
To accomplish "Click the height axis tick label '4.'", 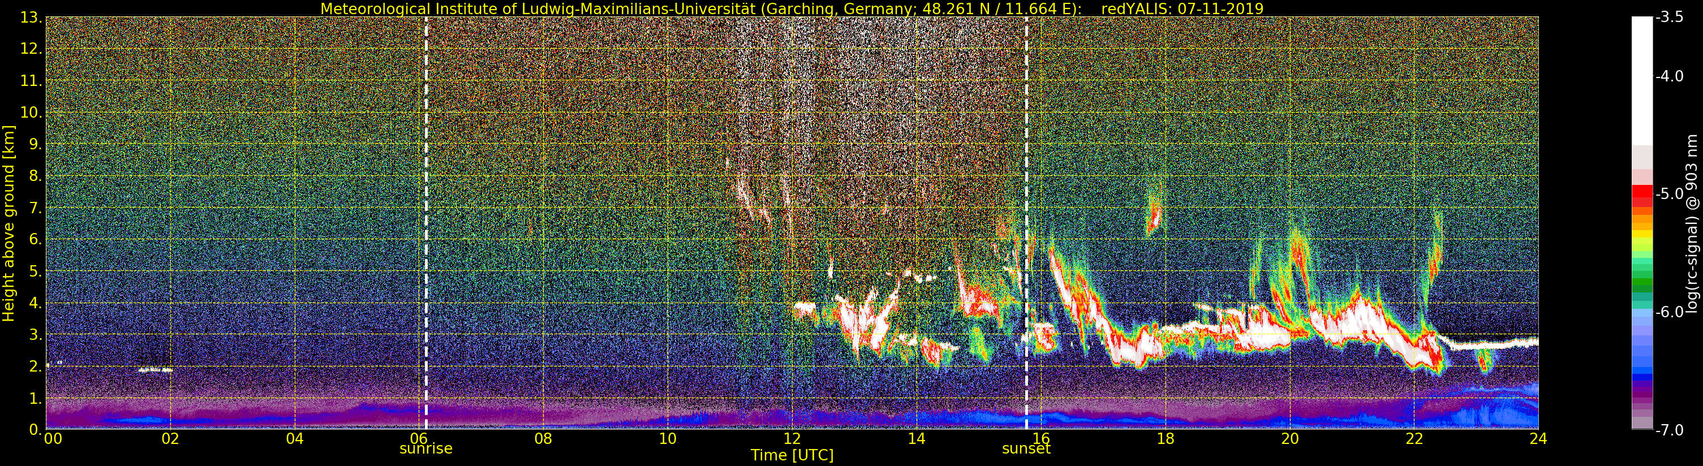I will 35,303.
